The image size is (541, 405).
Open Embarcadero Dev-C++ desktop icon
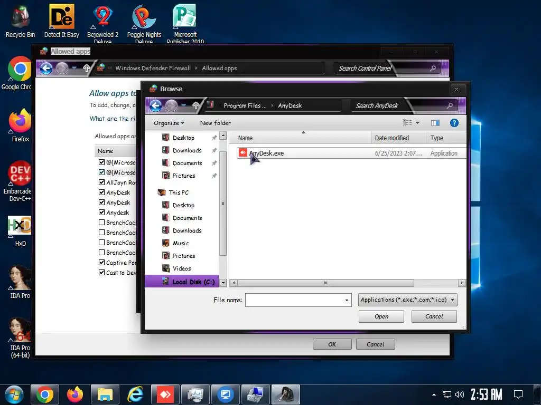click(x=18, y=181)
